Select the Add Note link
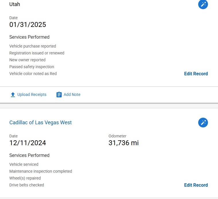Viewport: 218px width, 199px height. click(x=72, y=94)
